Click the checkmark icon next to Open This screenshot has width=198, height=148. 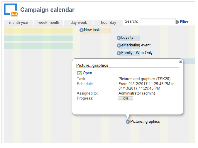tap(79, 73)
